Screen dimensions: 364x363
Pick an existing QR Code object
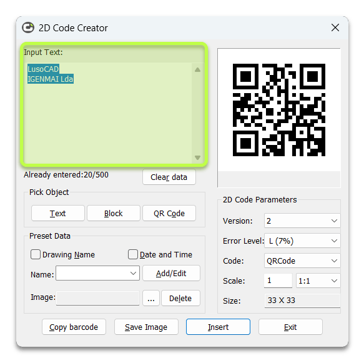click(169, 213)
